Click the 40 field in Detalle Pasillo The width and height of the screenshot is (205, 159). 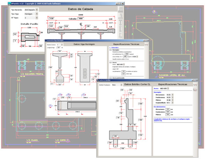point(41,46)
